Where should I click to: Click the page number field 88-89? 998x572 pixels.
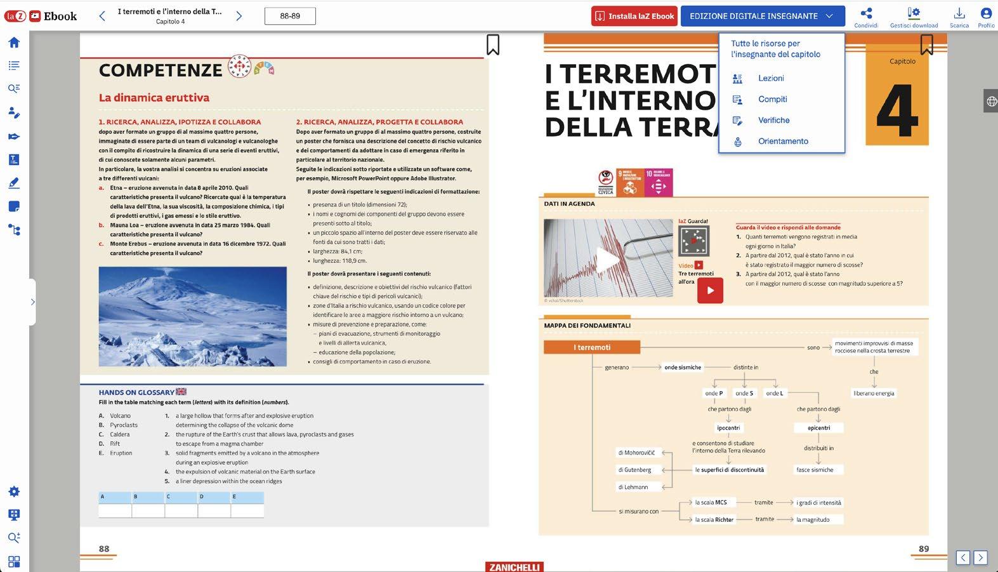[290, 16]
